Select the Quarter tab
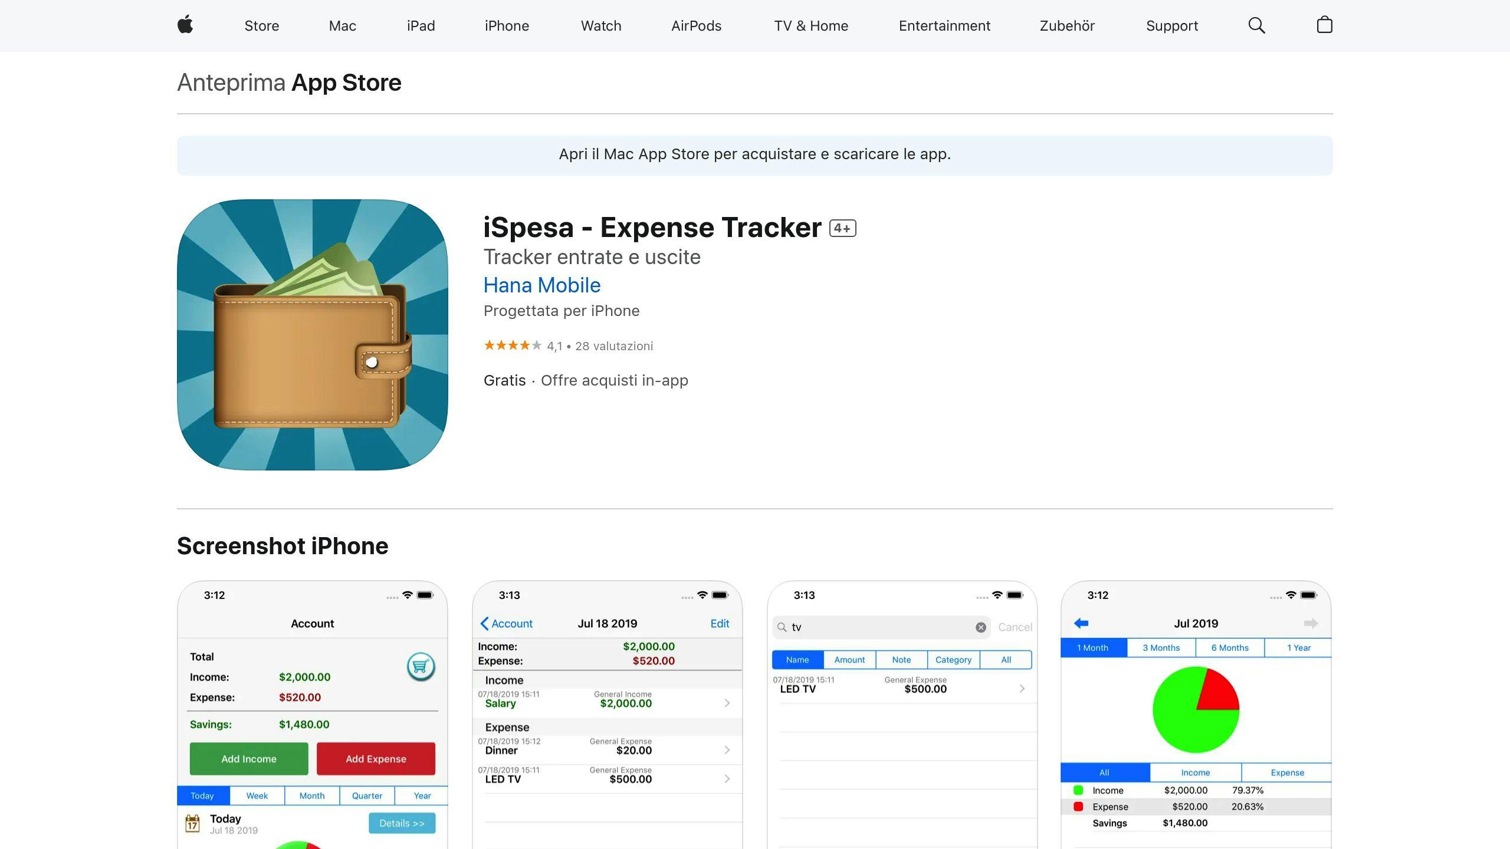 pos(367,796)
